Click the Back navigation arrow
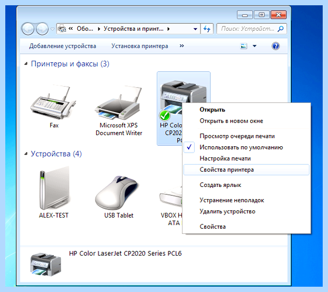The width and height of the screenshot is (328, 292). click(28, 29)
